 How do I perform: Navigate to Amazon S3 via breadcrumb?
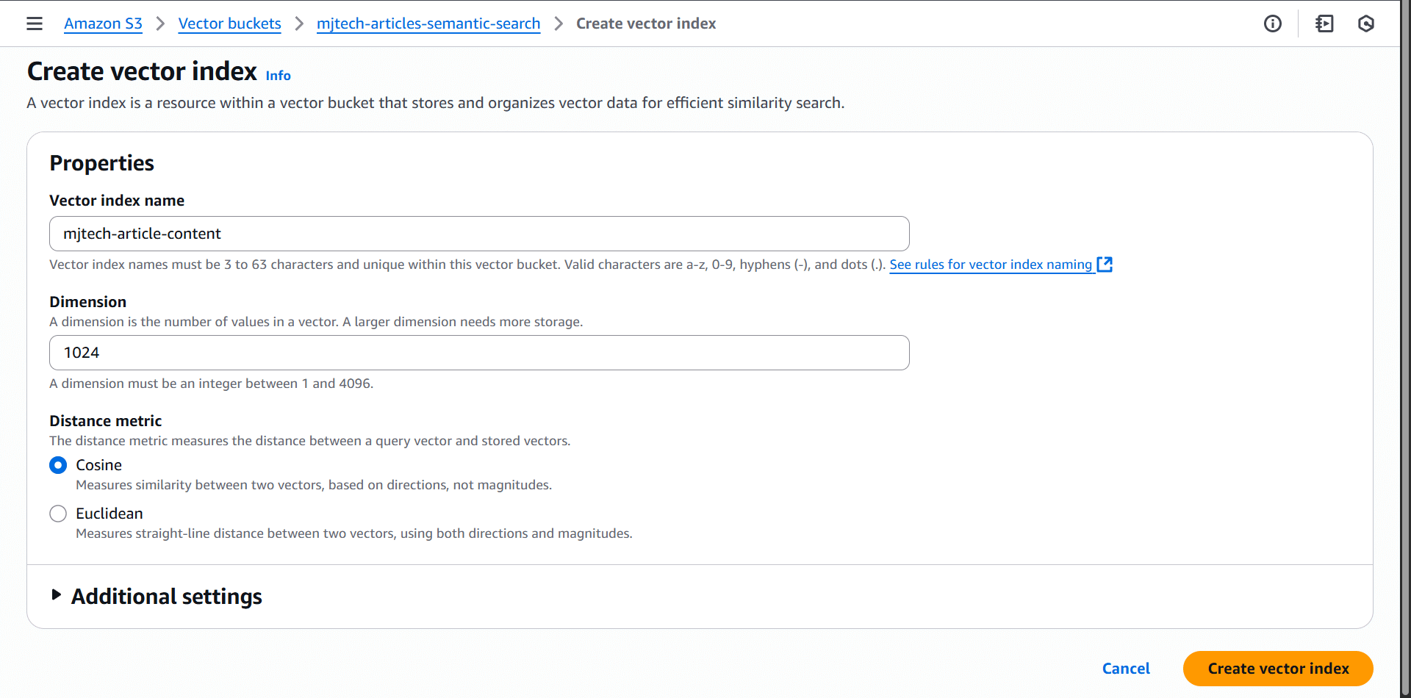[103, 23]
